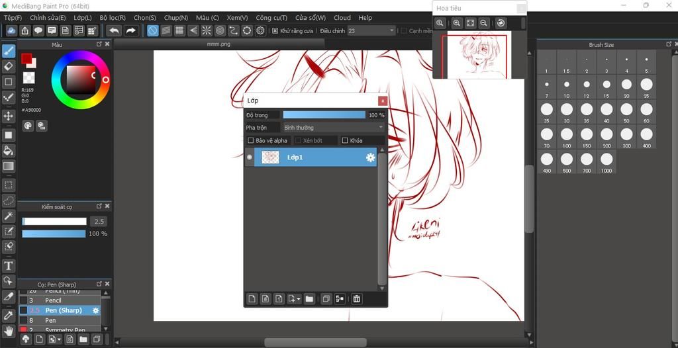Image resolution: width=678 pixels, height=348 pixels.
Task: Zoom in on the navigator
Action: (456, 23)
